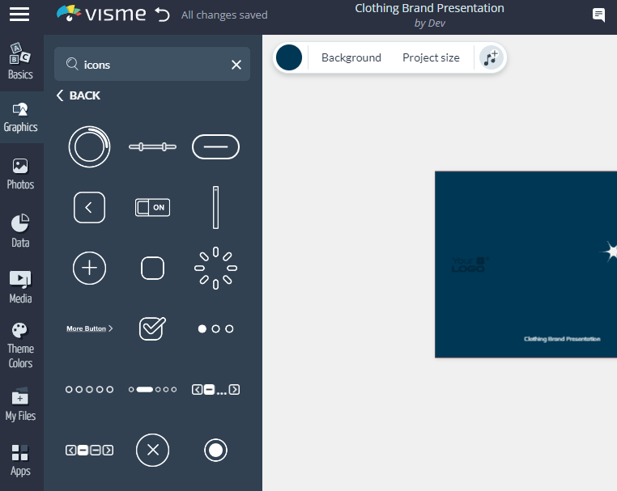This screenshot has width=617, height=491.
Task: Insert the circular progress ring icon
Action: pos(89,146)
